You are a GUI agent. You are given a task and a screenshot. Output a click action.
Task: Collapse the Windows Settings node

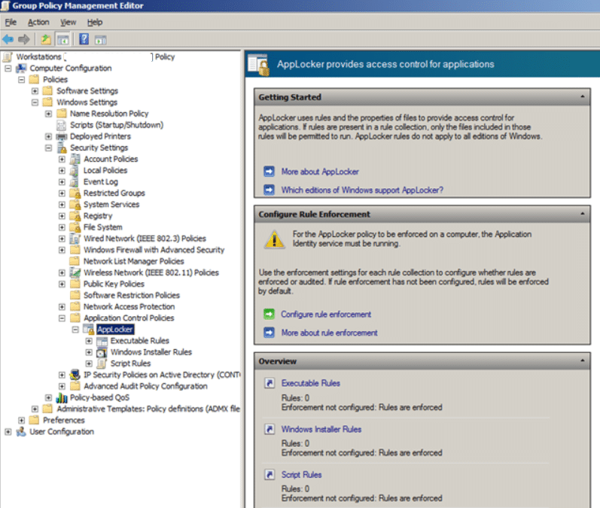[35, 102]
